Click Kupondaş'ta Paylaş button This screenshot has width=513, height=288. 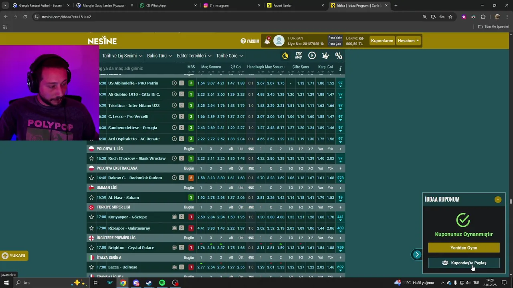(464, 263)
